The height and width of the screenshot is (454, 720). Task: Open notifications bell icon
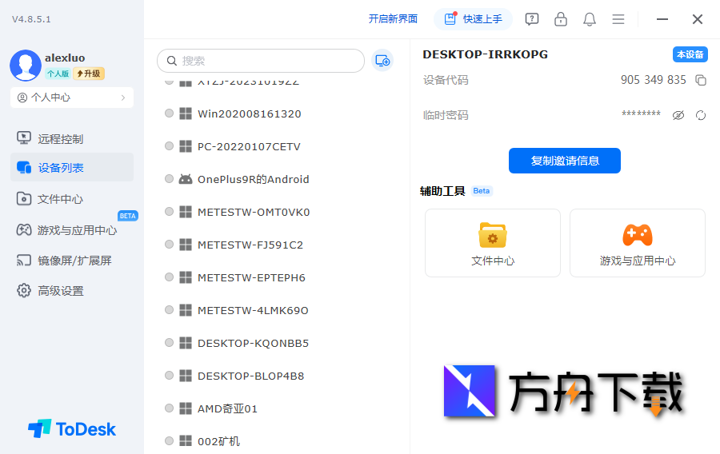tap(590, 19)
